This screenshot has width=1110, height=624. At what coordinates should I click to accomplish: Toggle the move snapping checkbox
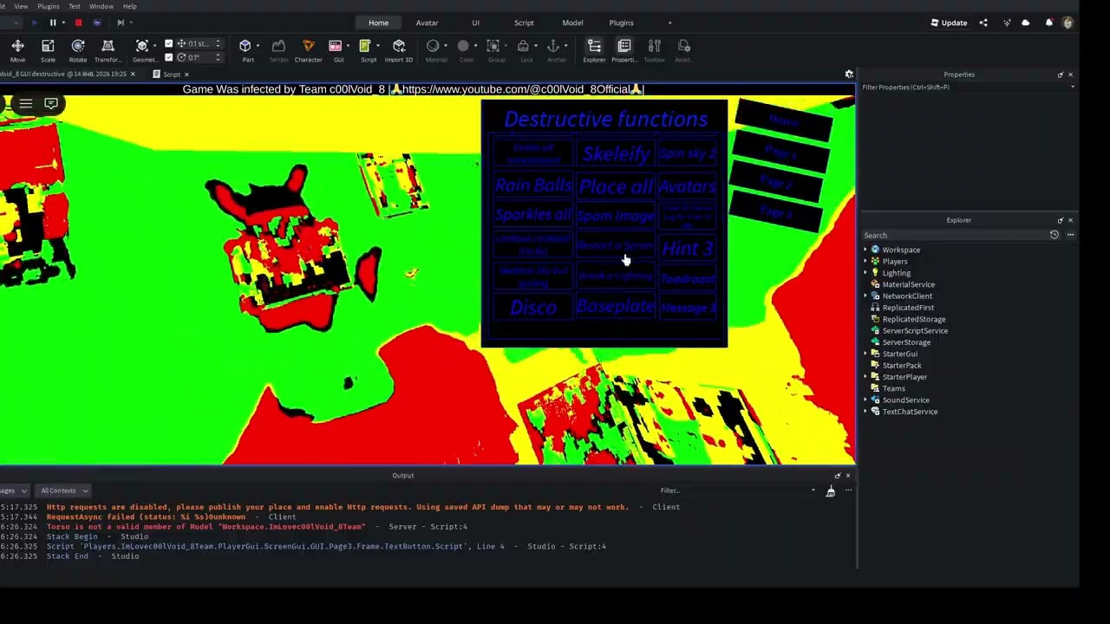[x=168, y=43]
